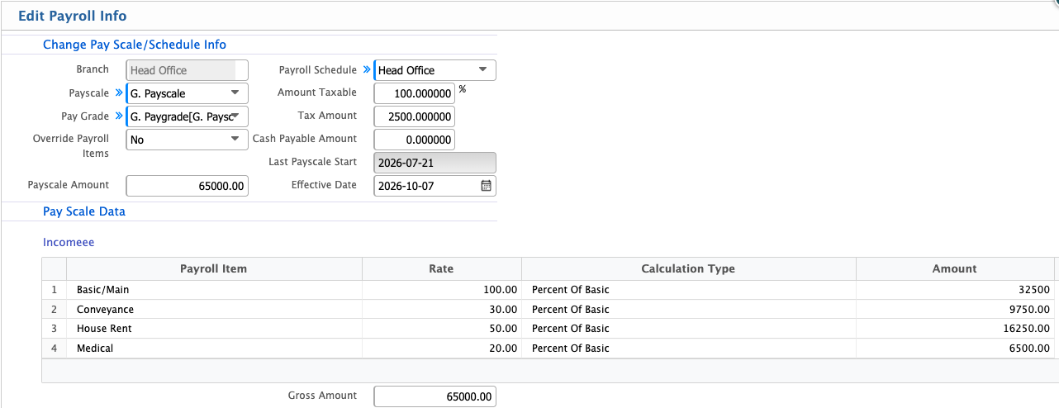
Task: Click Calculation Type cell for Medical
Action: click(x=688, y=349)
